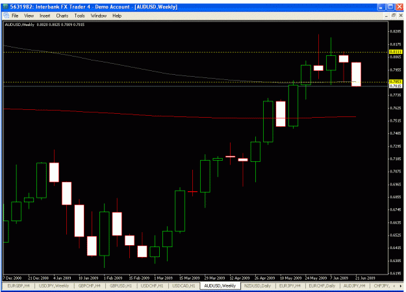Click the 0.6195 price axis label
Screen dimensions: 406x292
pos(396,273)
